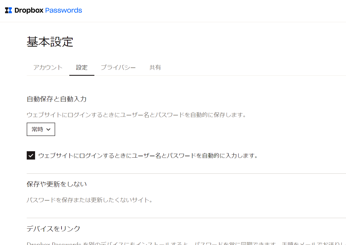Click the chevron arrow beside 常時

pos(48,130)
